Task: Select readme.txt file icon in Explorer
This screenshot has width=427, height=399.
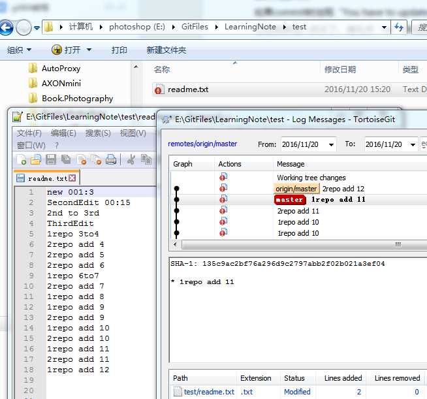Action: [159, 89]
